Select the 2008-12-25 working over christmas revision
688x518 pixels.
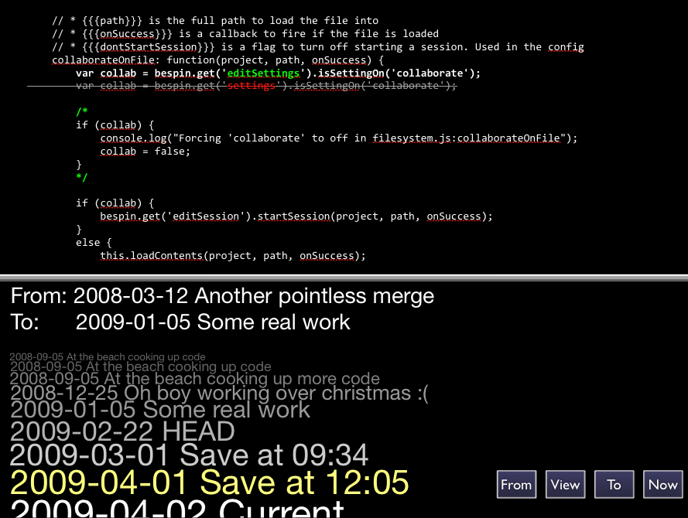[x=219, y=393]
